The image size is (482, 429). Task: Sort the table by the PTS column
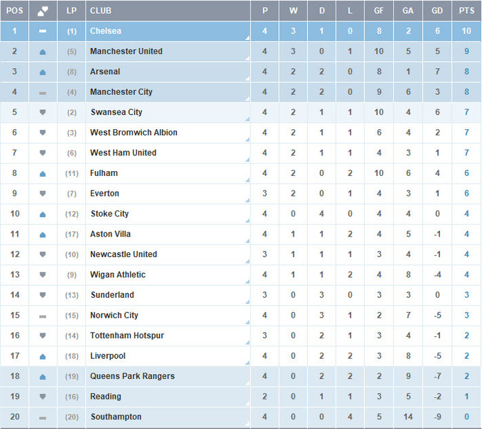(x=466, y=11)
